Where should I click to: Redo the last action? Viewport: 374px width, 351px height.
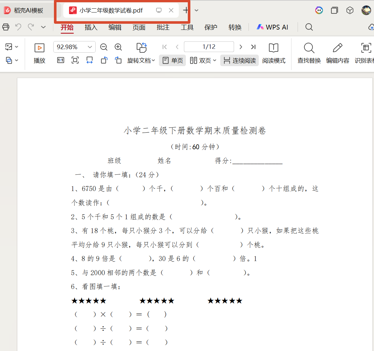(x=31, y=27)
